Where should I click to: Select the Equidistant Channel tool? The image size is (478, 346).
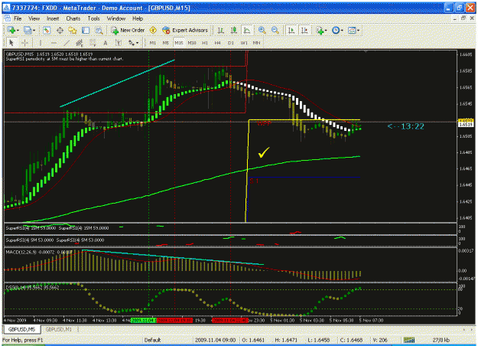tap(80, 43)
